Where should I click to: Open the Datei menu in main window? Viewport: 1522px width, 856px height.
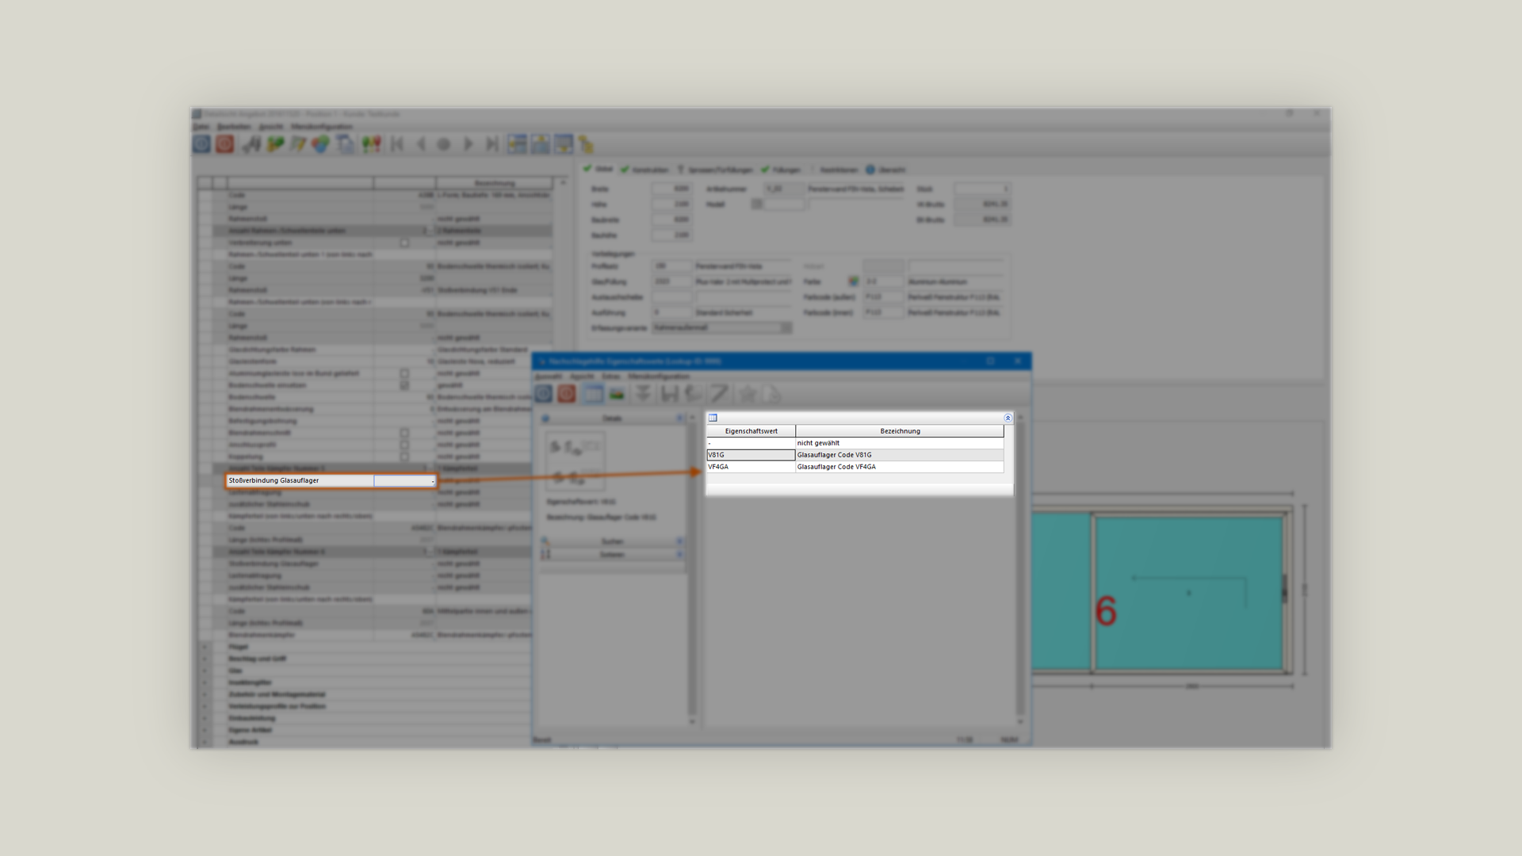click(201, 127)
